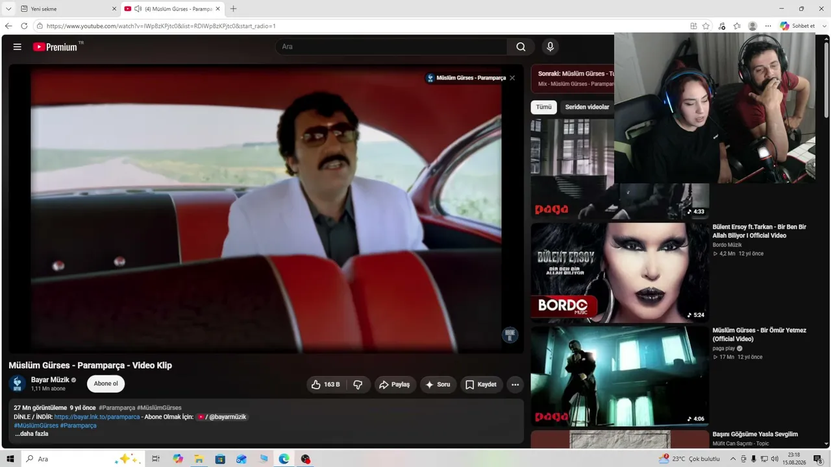
Task: Open Bir Ben Bir Allah Biliyor title
Action: [x=760, y=232]
